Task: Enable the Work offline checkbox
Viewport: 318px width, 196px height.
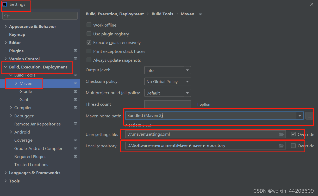Action: coord(89,25)
